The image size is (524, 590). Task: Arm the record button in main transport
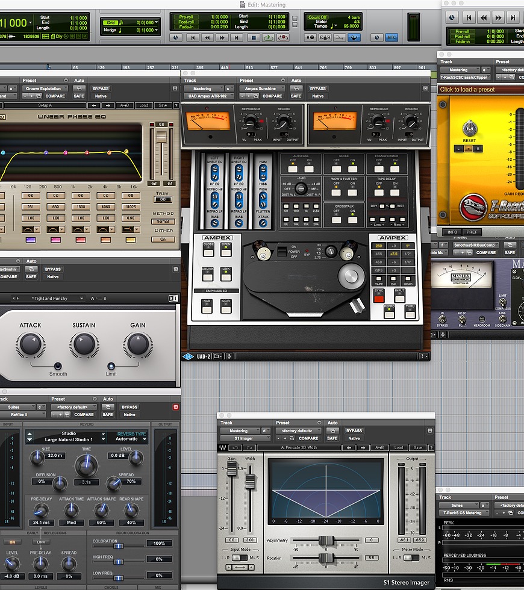282,37
